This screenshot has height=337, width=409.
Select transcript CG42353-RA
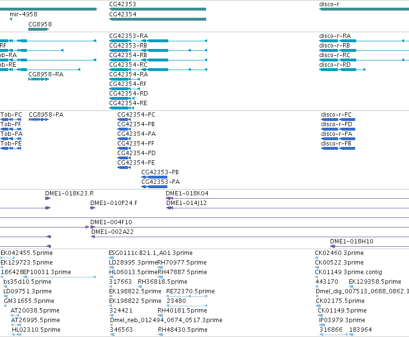tap(129, 36)
